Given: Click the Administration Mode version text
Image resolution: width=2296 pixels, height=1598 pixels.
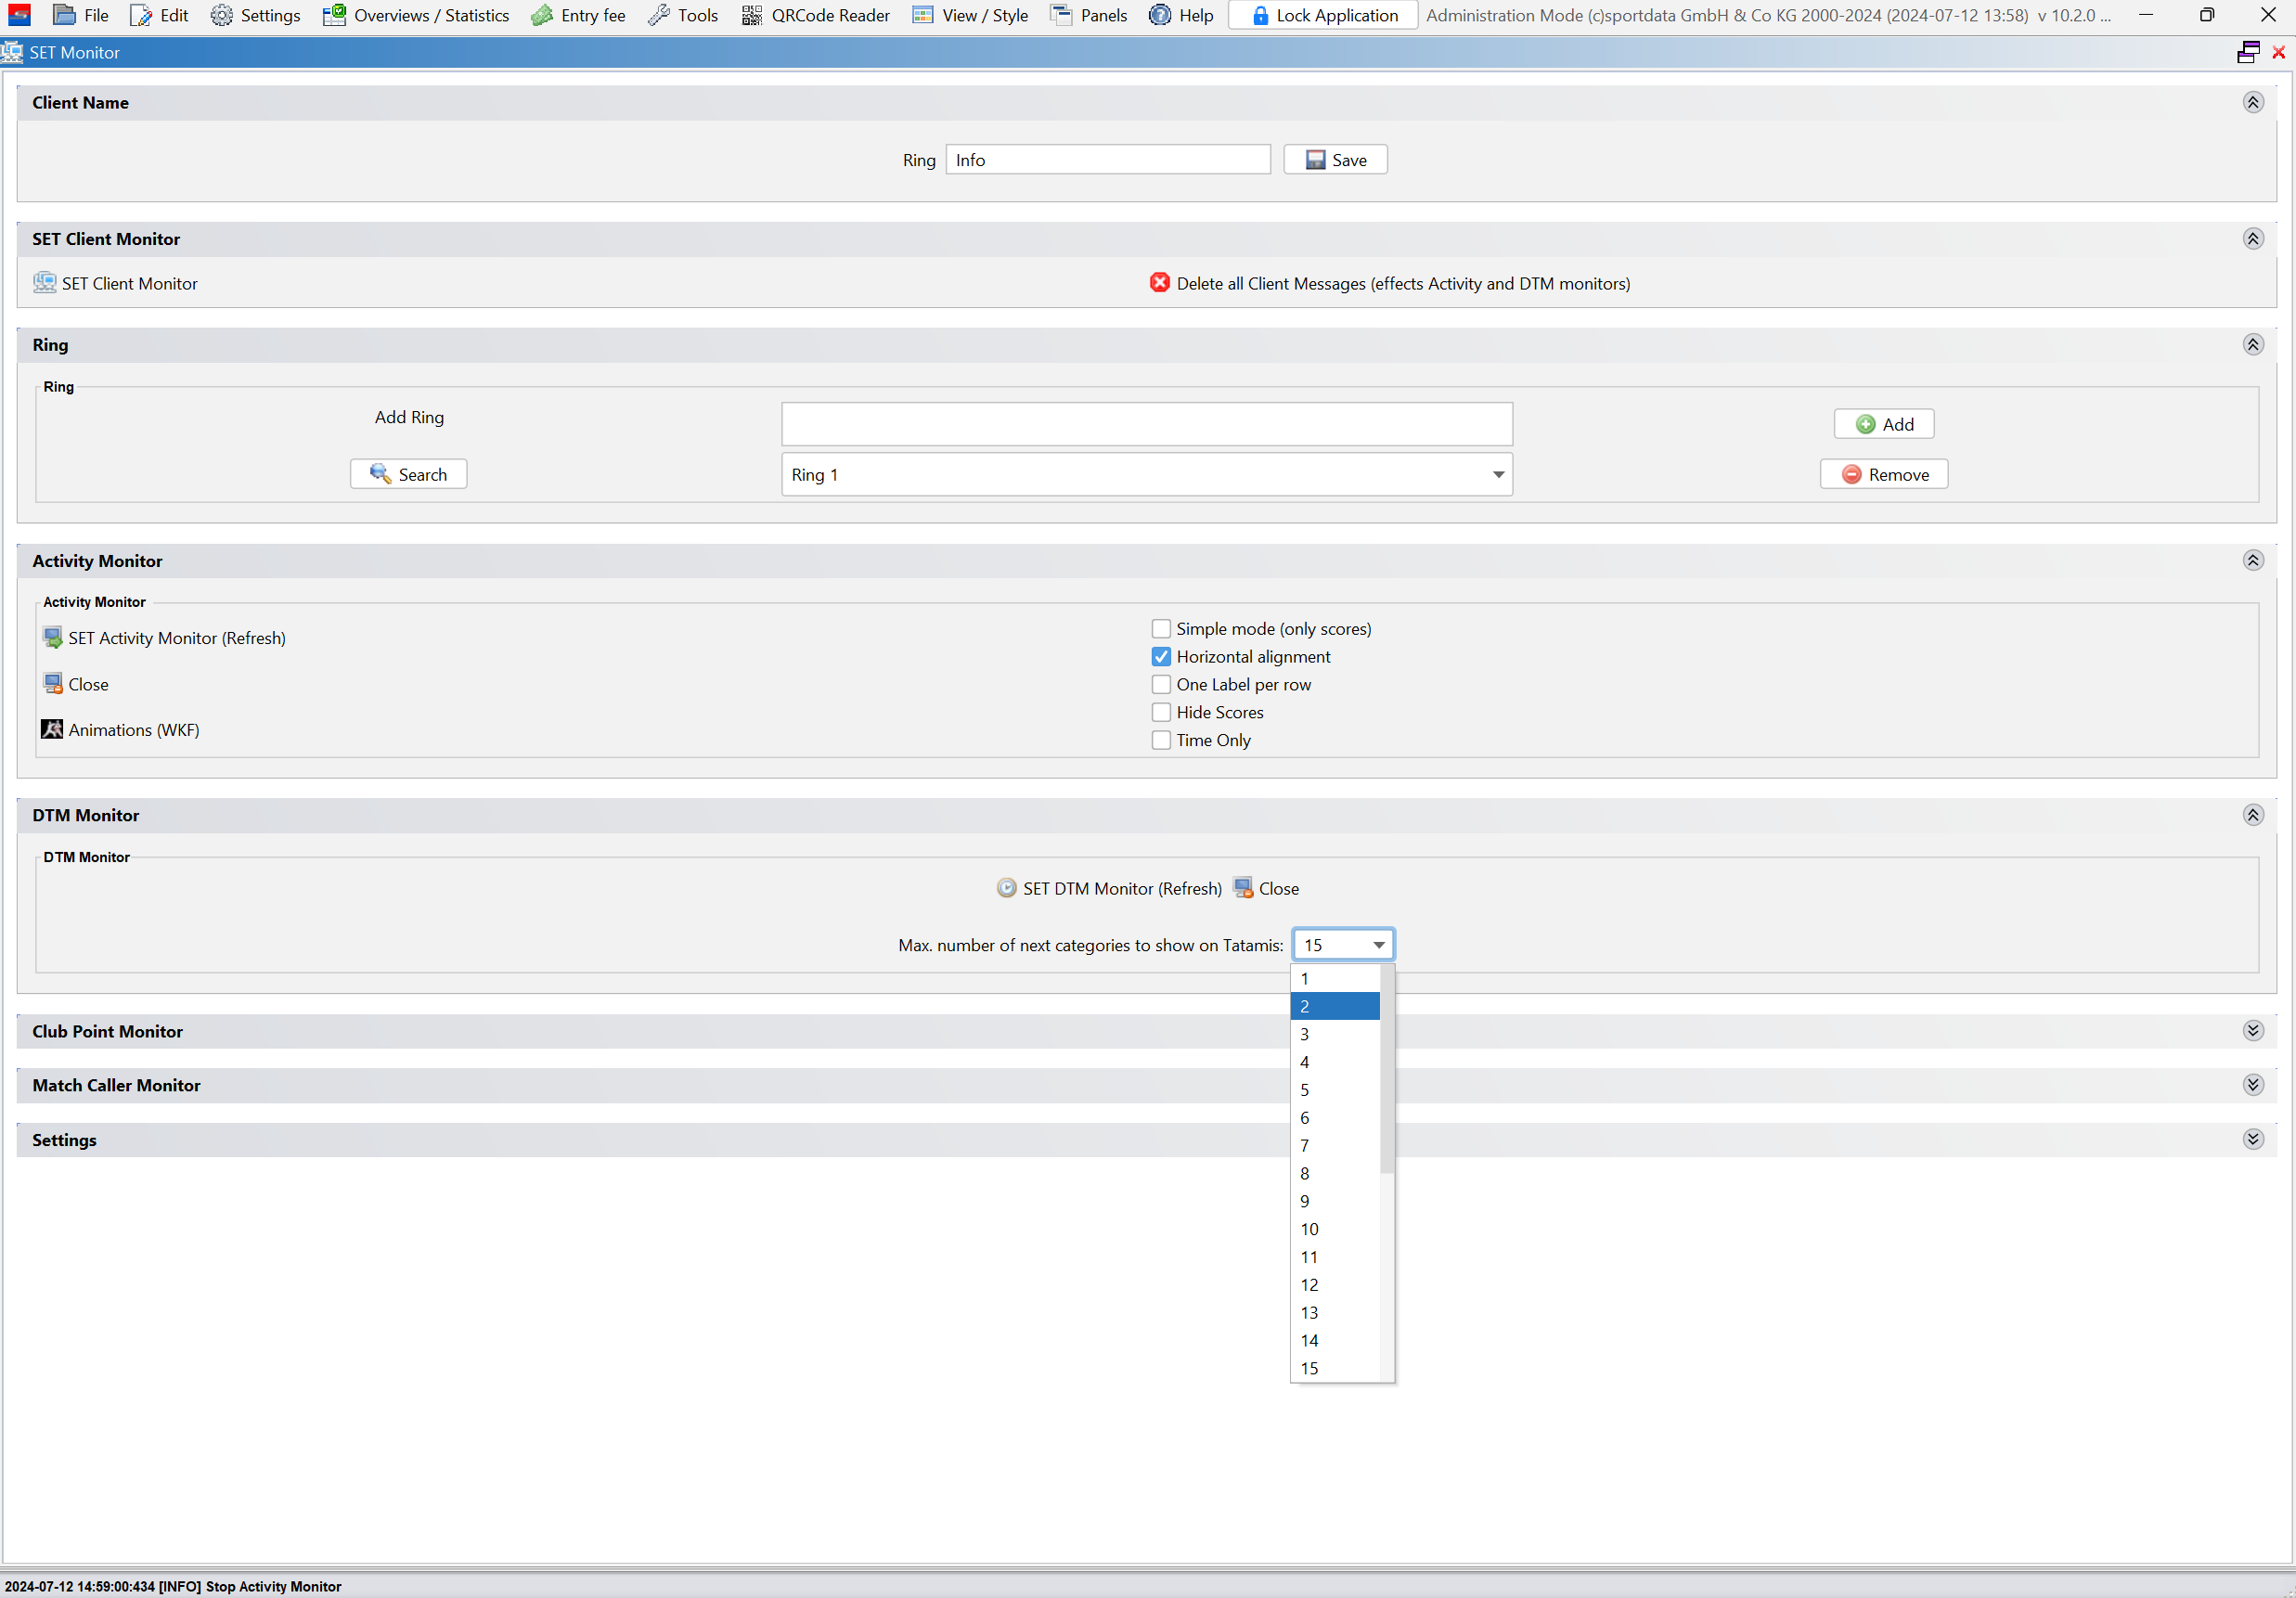Looking at the screenshot, I should pos(1768,15).
